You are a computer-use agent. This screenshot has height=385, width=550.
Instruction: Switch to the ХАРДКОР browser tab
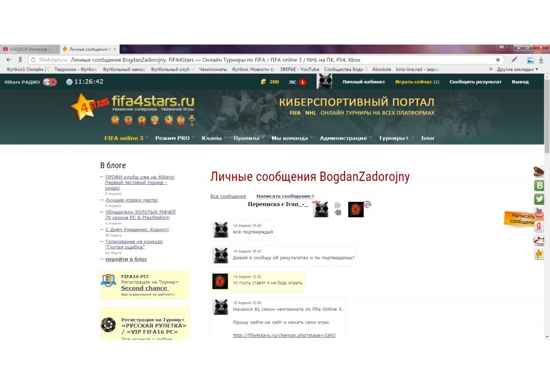pyautogui.click(x=29, y=49)
